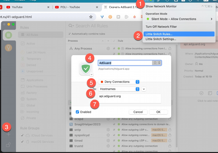Click the Search All Rules field
The height and width of the screenshot is (153, 218).
[92, 26]
